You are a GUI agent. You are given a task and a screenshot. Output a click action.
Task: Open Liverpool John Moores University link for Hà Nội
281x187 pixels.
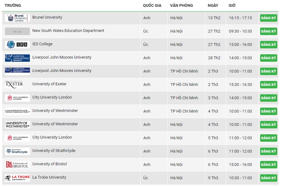pyautogui.click(x=62, y=57)
